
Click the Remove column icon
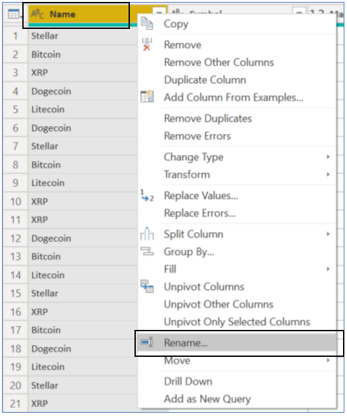click(x=147, y=44)
